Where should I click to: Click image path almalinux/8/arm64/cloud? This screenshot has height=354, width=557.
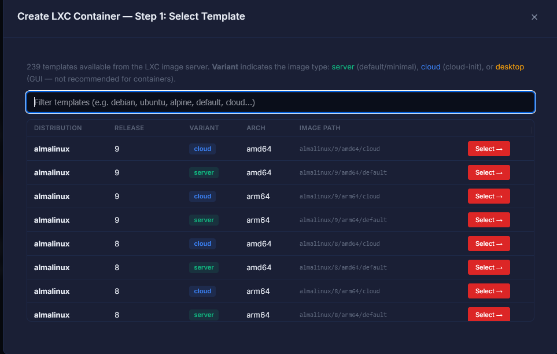pos(340,291)
